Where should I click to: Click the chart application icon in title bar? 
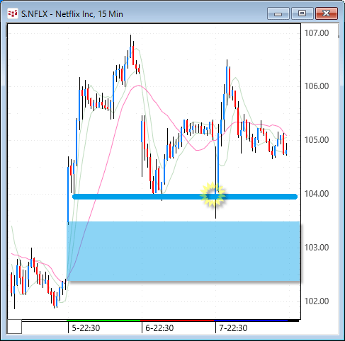pos(13,13)
